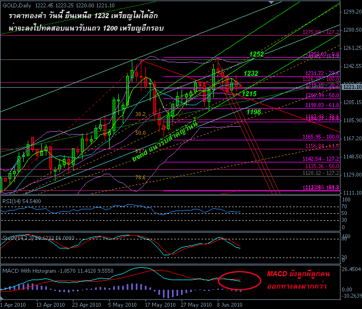362x309 pixels.
Task: Click the RSI(14) 54.5400 indicator label
Action: pos(21,201)
